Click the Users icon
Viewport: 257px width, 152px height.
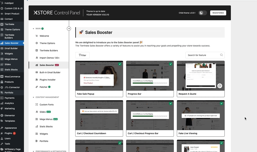coord(2,138)
